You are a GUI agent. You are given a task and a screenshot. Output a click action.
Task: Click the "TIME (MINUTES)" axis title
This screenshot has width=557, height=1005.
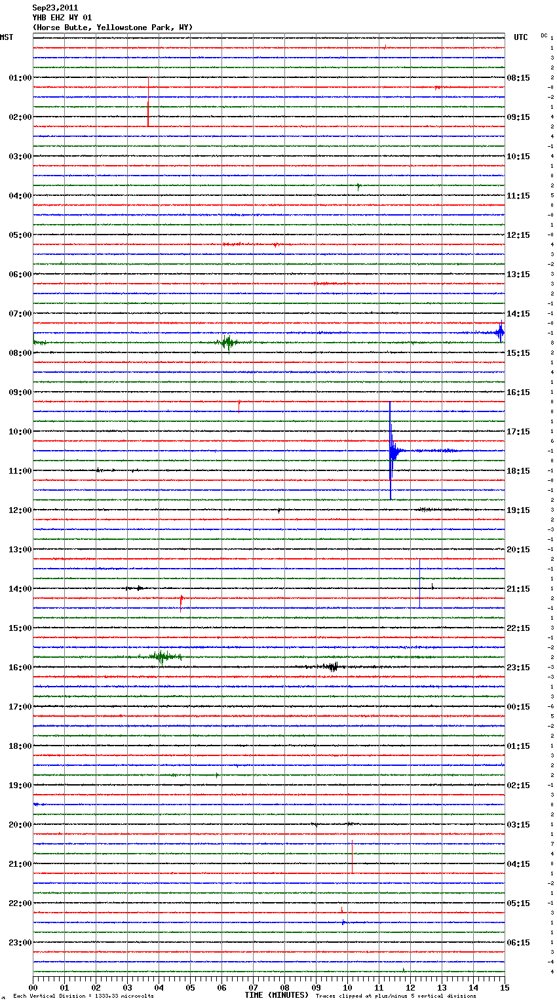click(277, 995)
